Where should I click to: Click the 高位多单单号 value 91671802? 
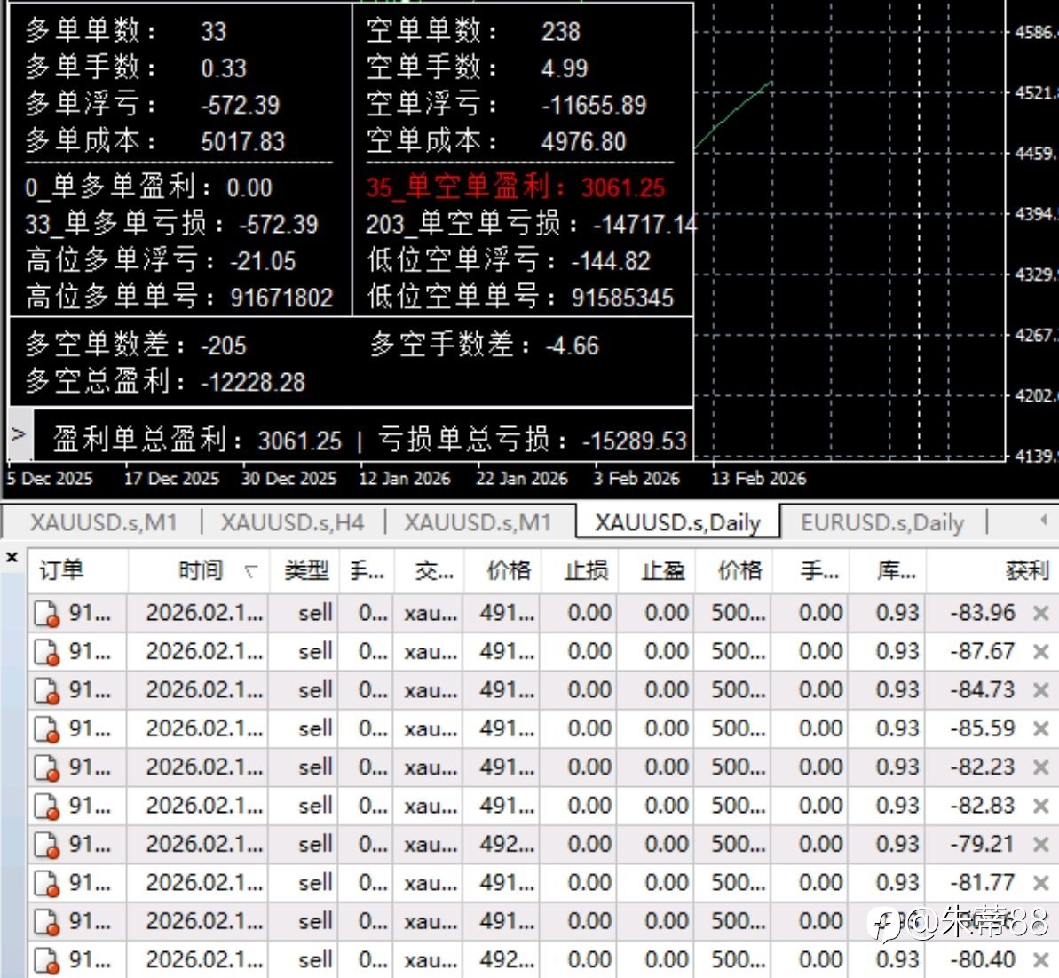(x=281, y=298)
